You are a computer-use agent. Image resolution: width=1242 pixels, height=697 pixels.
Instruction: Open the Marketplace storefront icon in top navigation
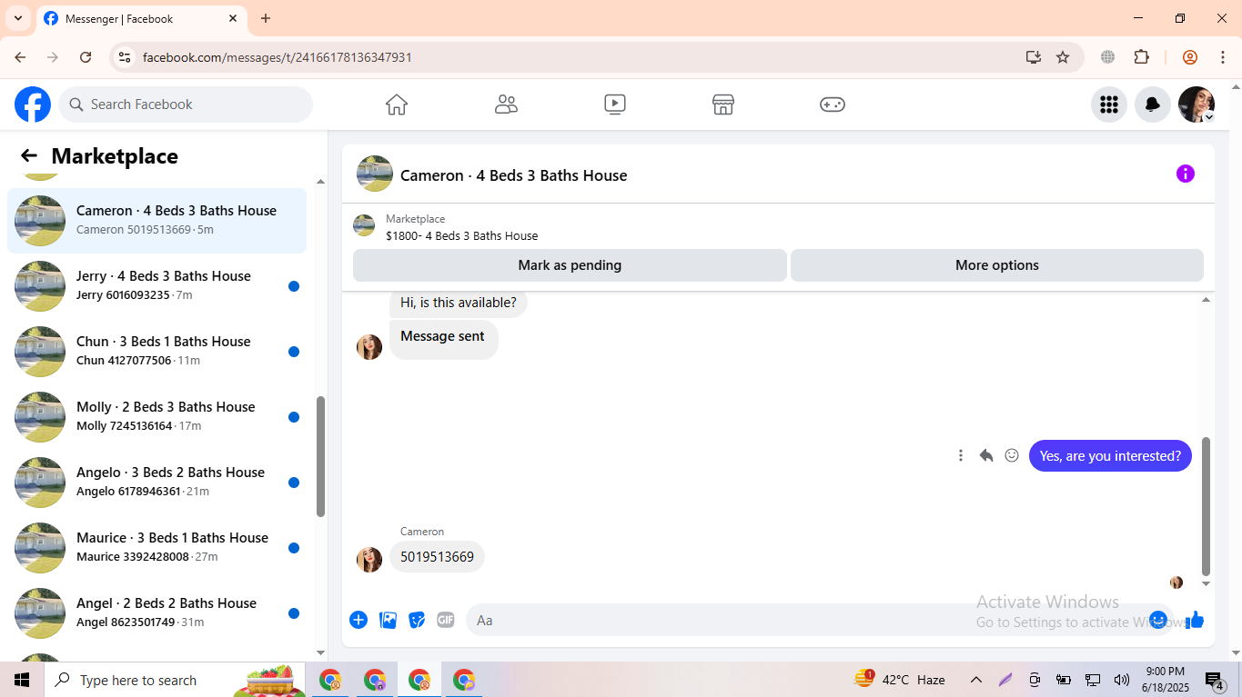723,105
